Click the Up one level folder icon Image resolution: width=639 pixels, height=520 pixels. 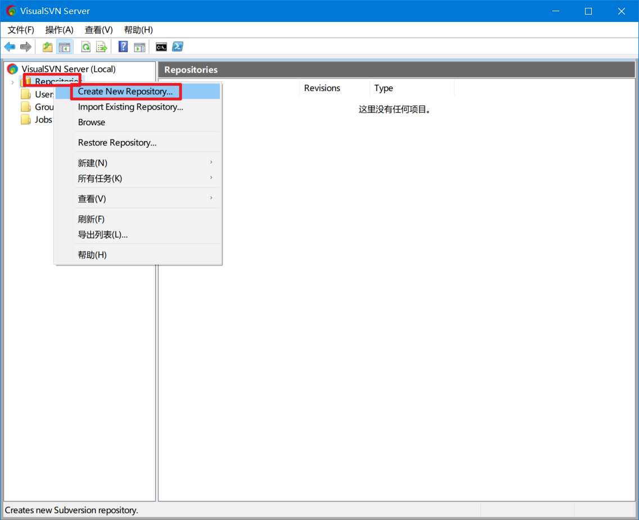[x=48, y=47]
